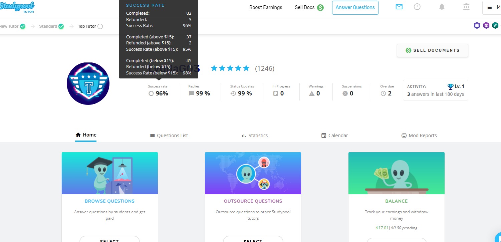Open the Home tab
This screenshot has width=501, height=242.
(x=86, y=135)
